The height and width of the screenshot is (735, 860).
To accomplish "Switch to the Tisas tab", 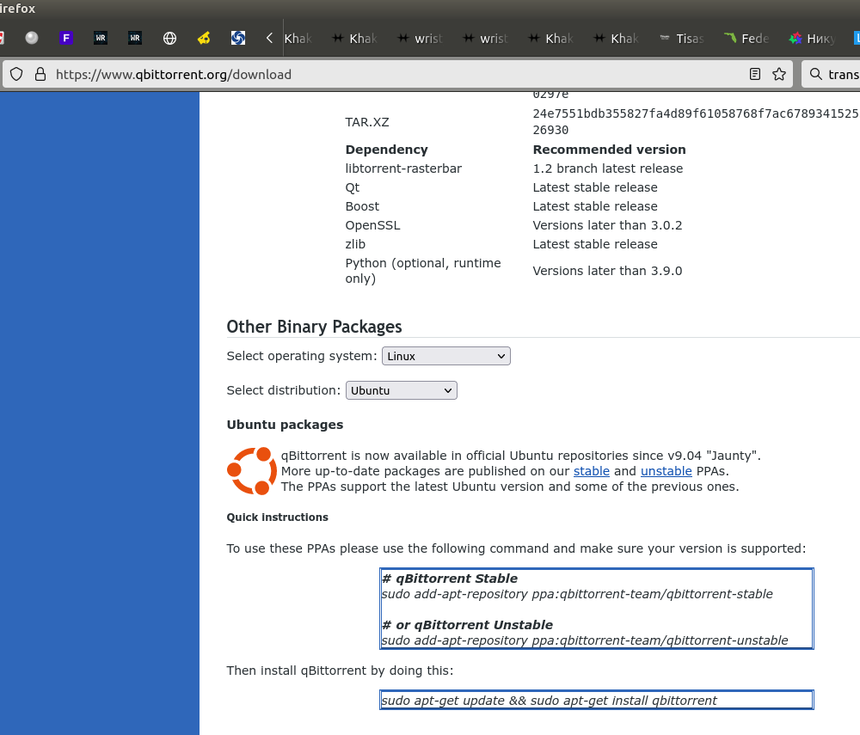I will (681, 39).
